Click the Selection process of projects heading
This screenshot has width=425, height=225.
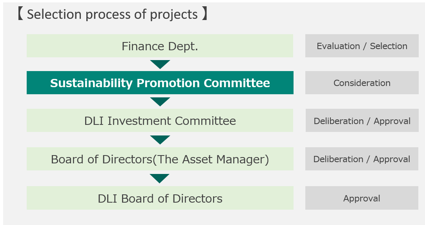(x=112, y=14)
